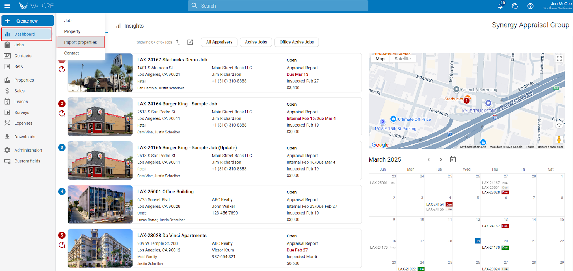The image size is (573, 271).
Task: Click LAX-25001 Int. event on February 23
Action: 383,183
